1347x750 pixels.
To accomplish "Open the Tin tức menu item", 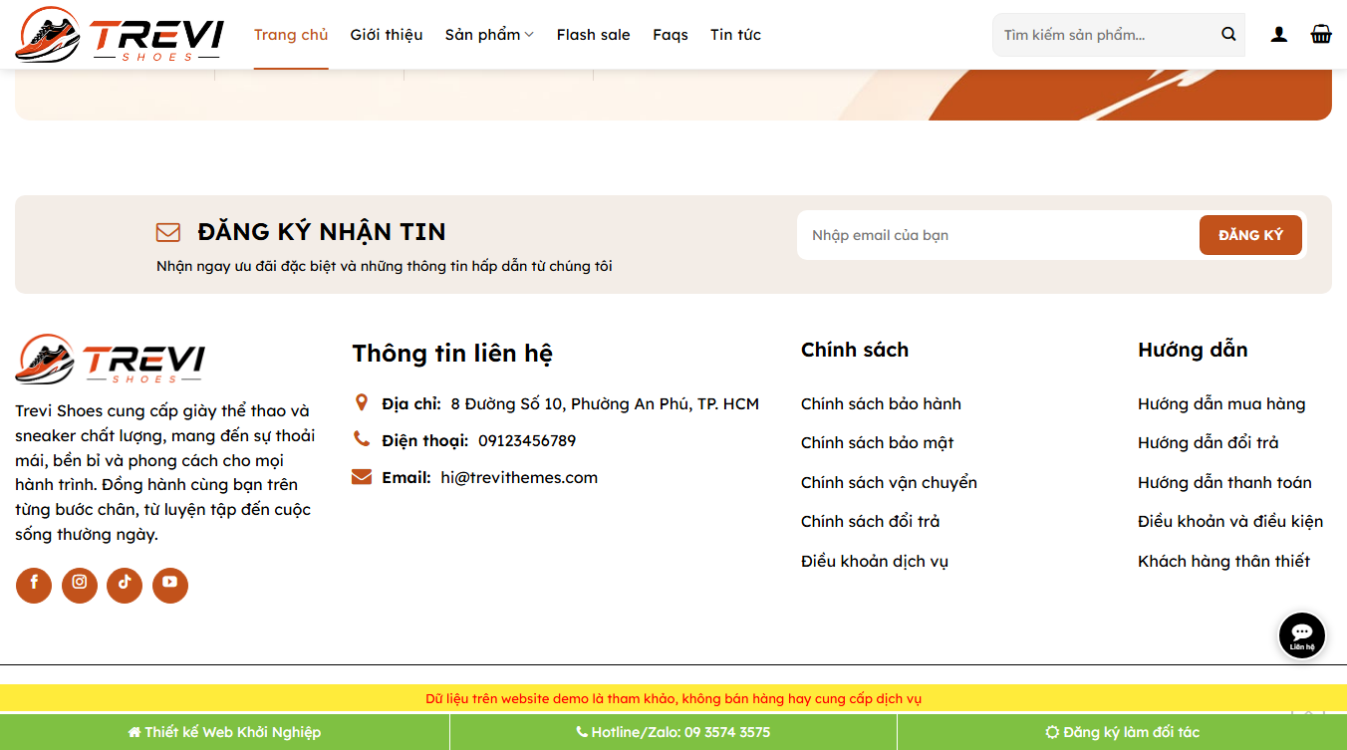I will [x=735, y=35].
